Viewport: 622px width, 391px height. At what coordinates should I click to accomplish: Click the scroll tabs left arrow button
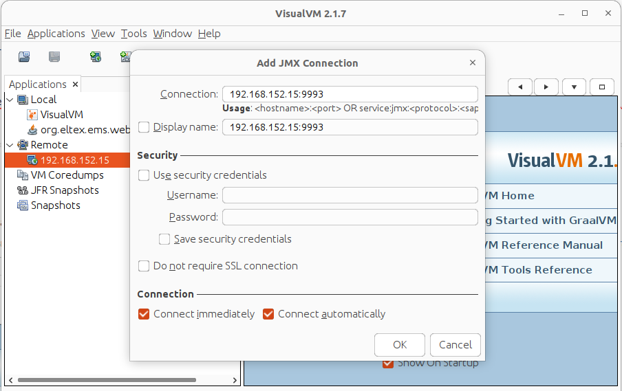point(520,87)
